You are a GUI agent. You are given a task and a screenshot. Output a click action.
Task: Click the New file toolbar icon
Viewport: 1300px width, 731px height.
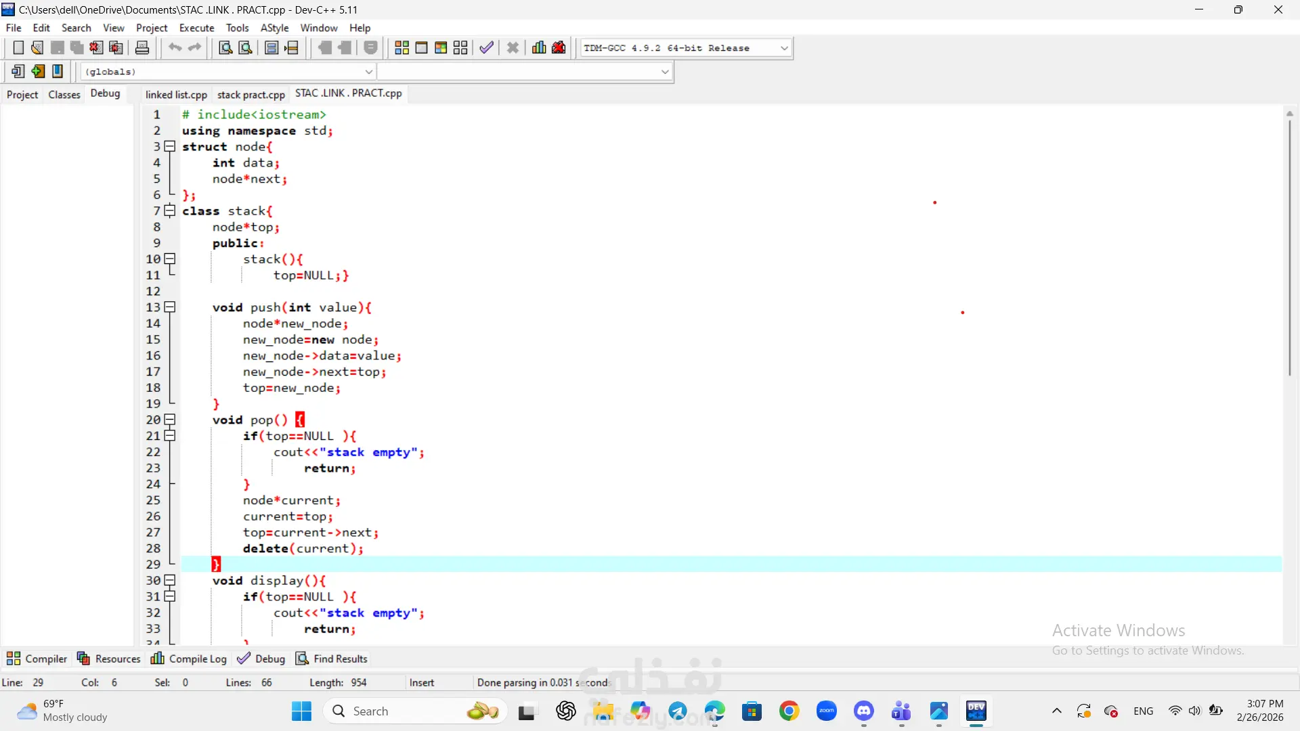coord(18,47)
